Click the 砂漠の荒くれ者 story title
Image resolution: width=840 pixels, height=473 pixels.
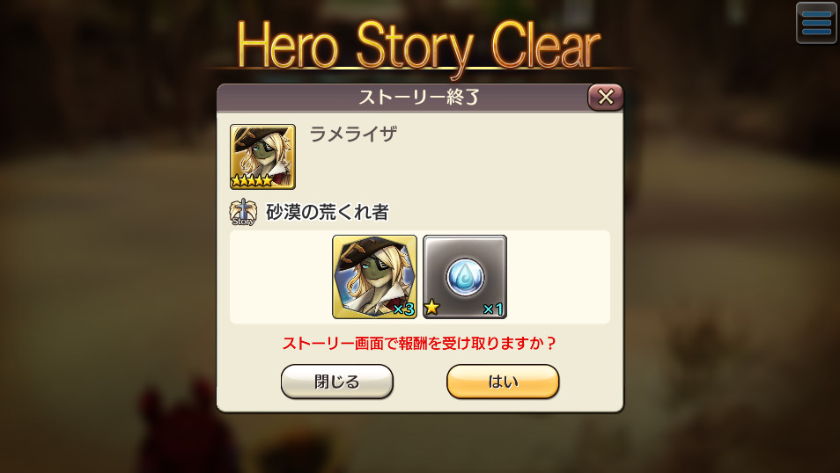pos(328,213)
